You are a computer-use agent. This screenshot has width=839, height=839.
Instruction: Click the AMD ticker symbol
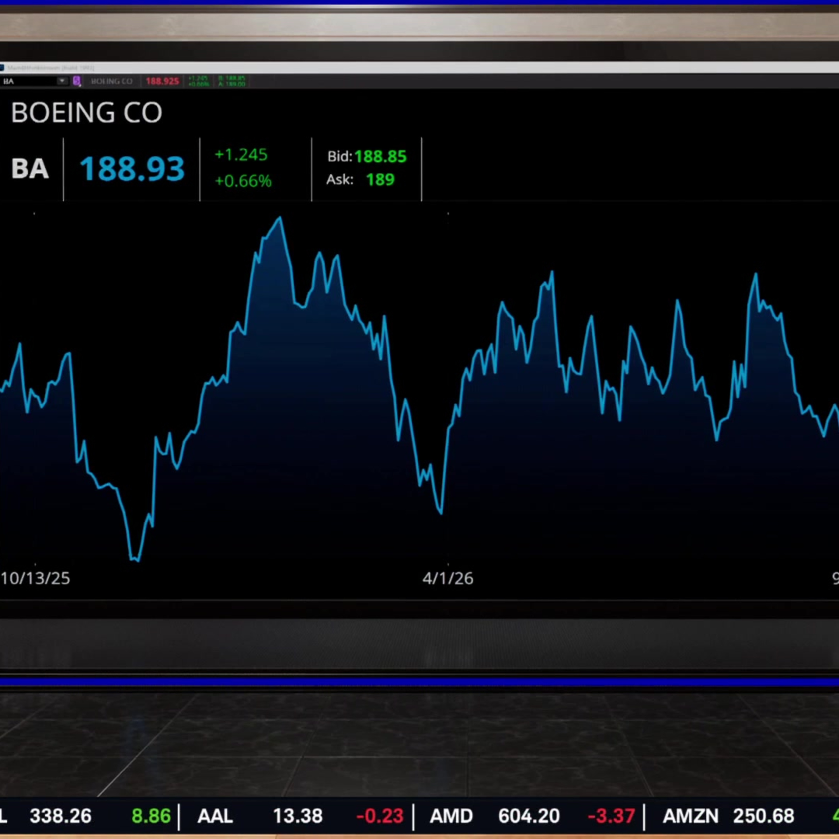(451, 816)
